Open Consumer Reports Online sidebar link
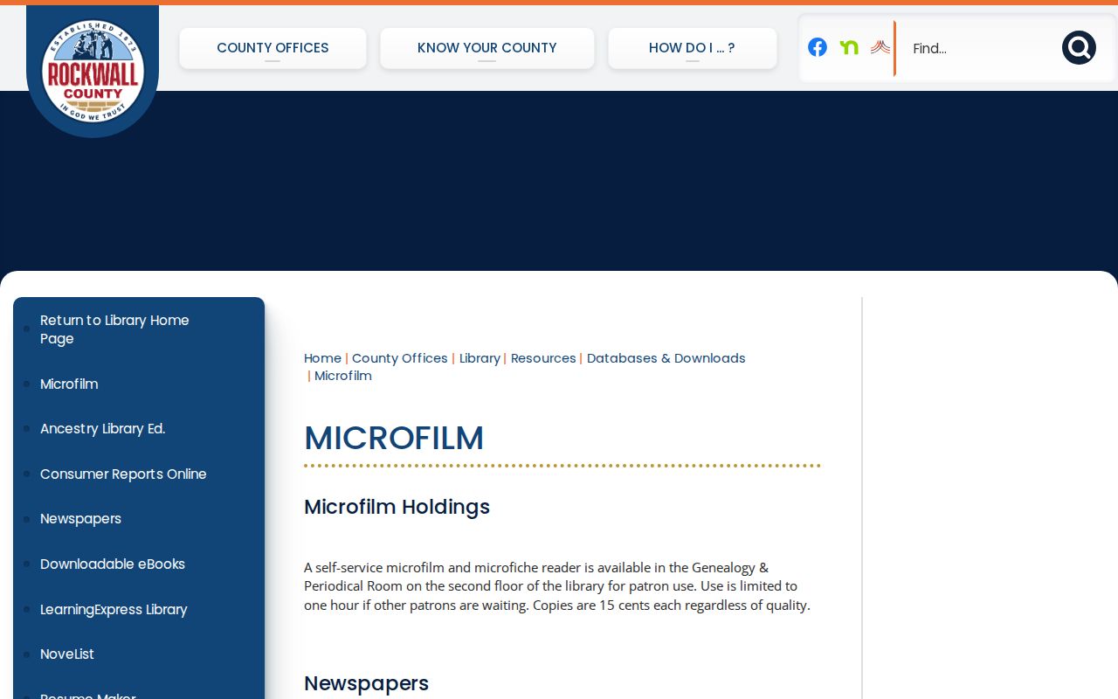 click(x=123, y=474)
